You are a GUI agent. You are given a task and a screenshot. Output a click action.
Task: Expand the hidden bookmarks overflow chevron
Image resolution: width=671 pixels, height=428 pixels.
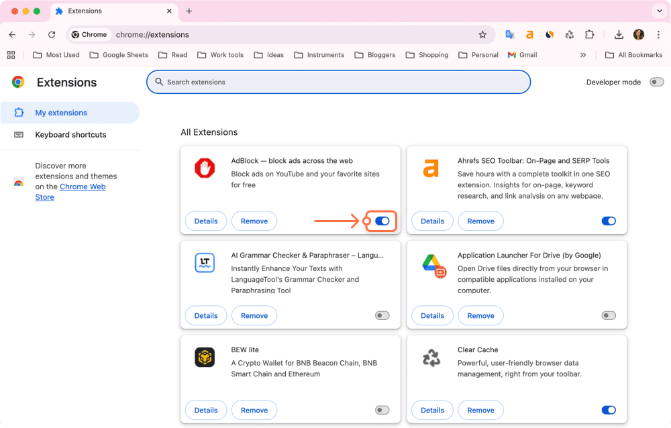(x=583, y=55)
